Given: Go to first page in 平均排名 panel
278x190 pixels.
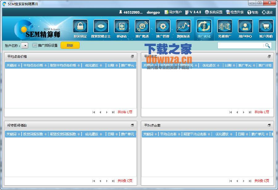Looking at the screenshot, I should tap(230, 112).
